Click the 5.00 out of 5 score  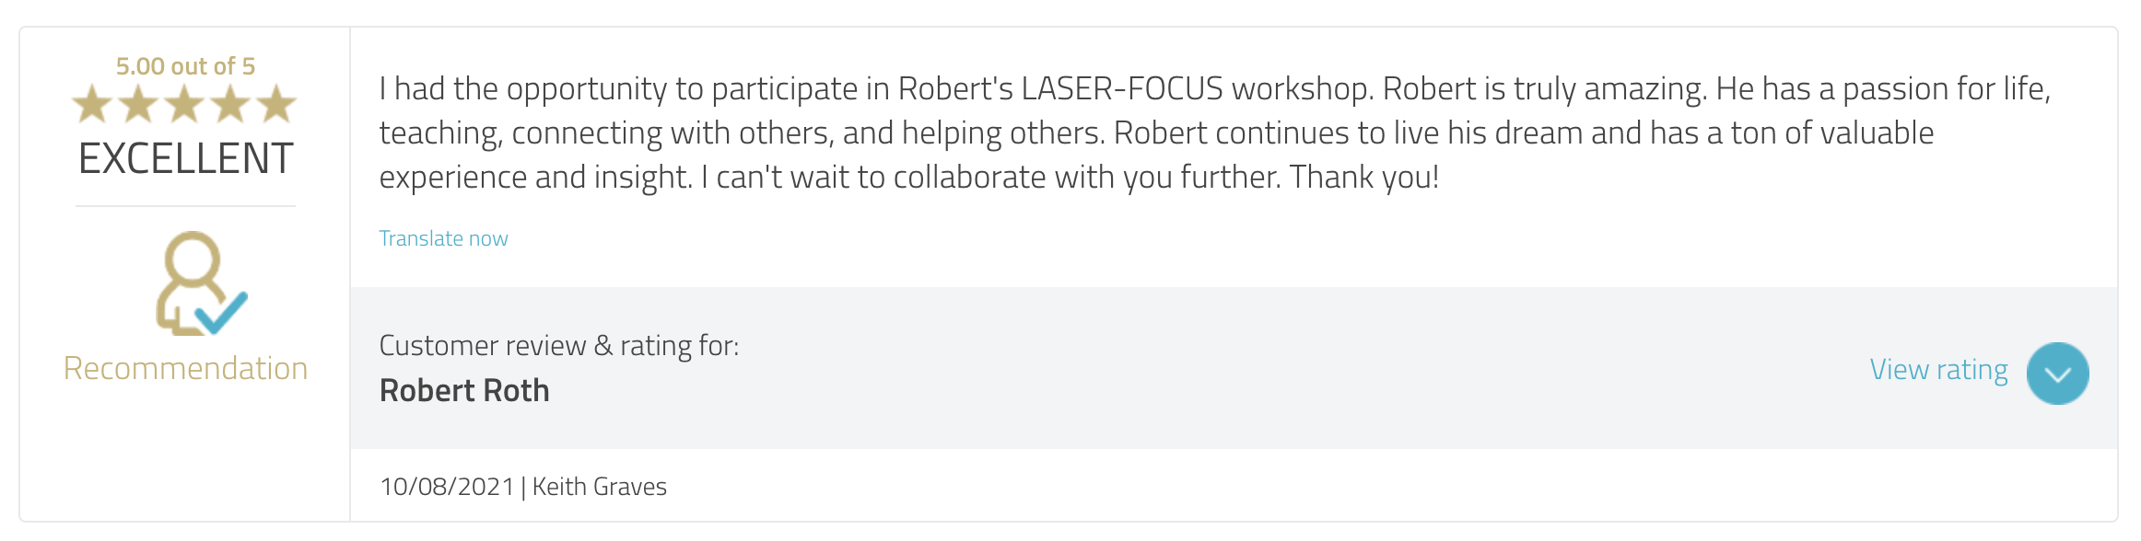[x=185, y=66]
